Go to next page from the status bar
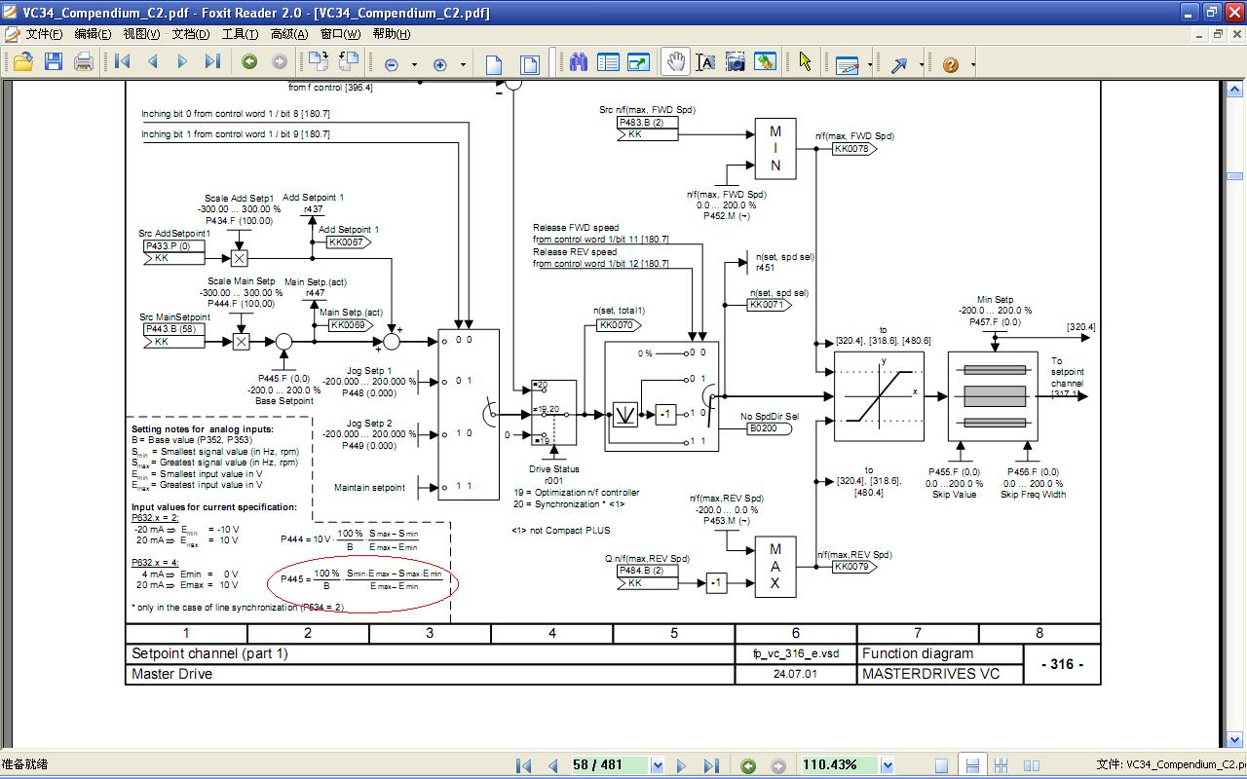The width and height of the screenshot is (1247, 779). [x=681, y=765]
